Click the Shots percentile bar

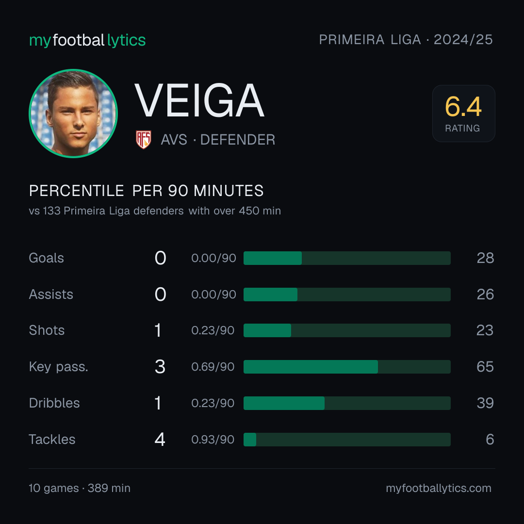pos(347,330)
